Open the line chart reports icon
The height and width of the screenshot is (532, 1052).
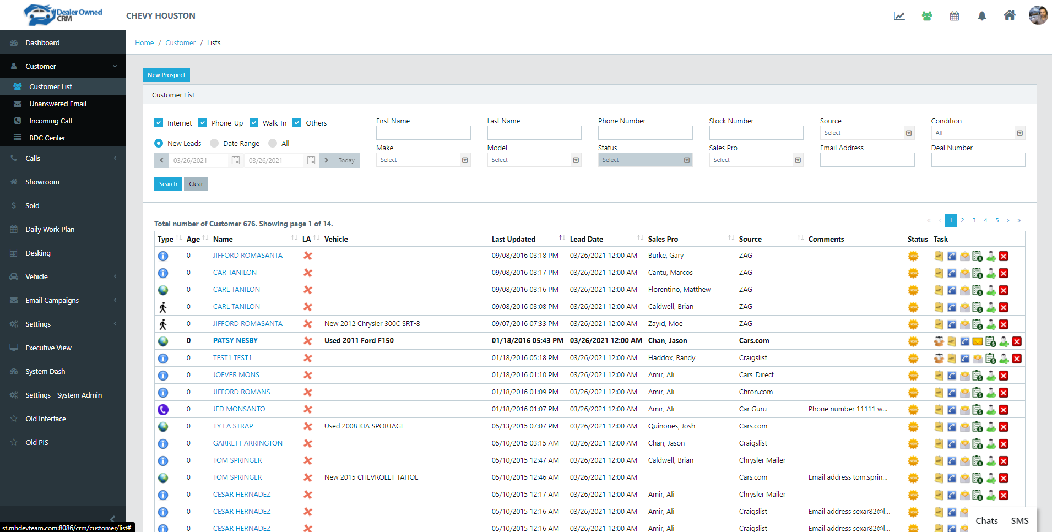[899, 16]
